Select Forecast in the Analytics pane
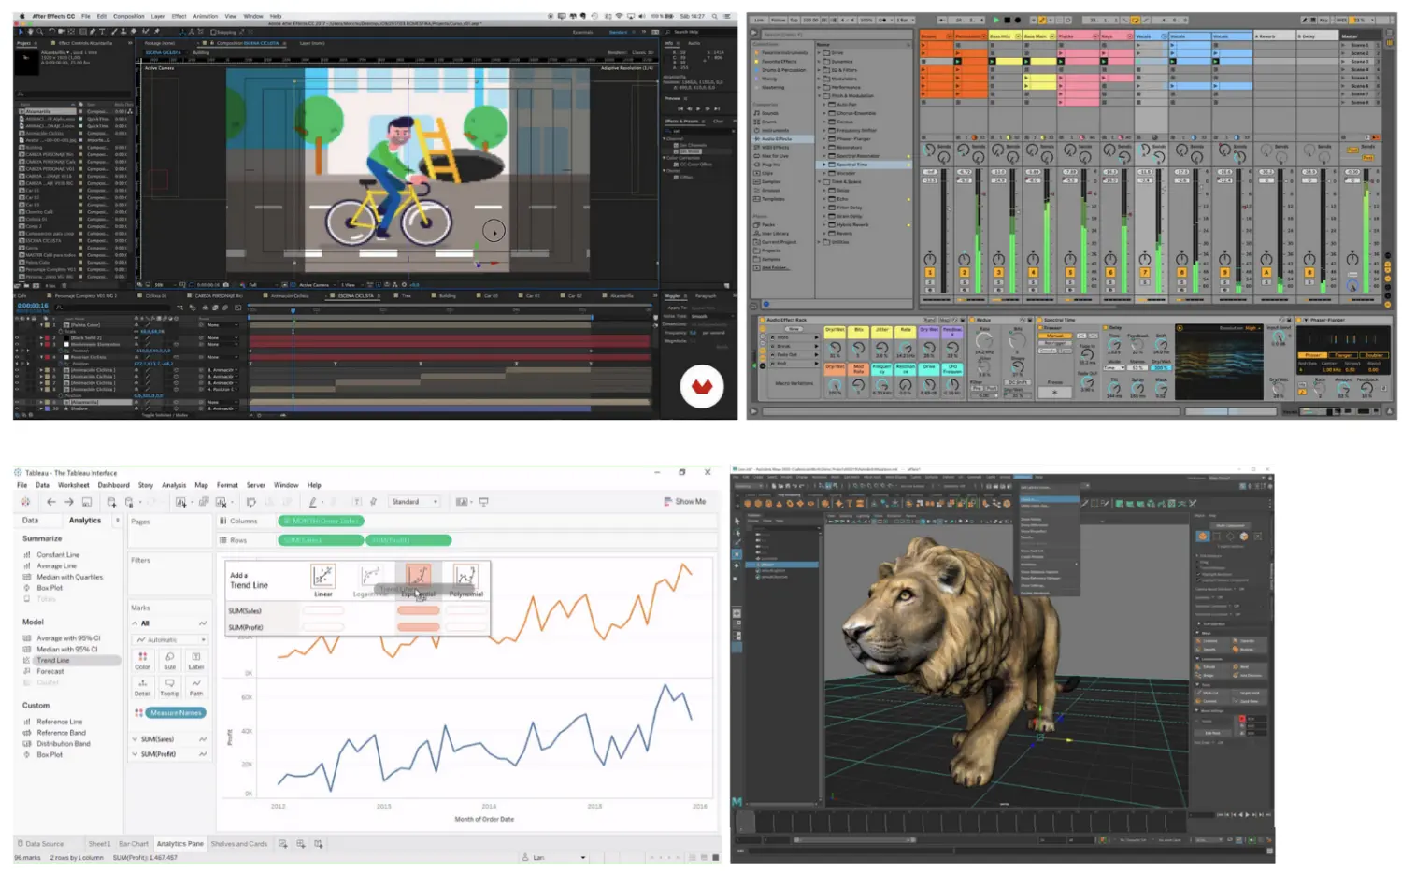Screen dimensions: 1402x873 50,671
